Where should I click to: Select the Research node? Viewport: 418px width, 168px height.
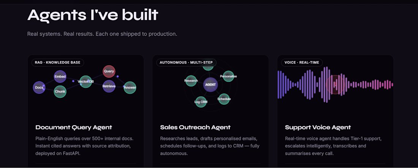191,81
